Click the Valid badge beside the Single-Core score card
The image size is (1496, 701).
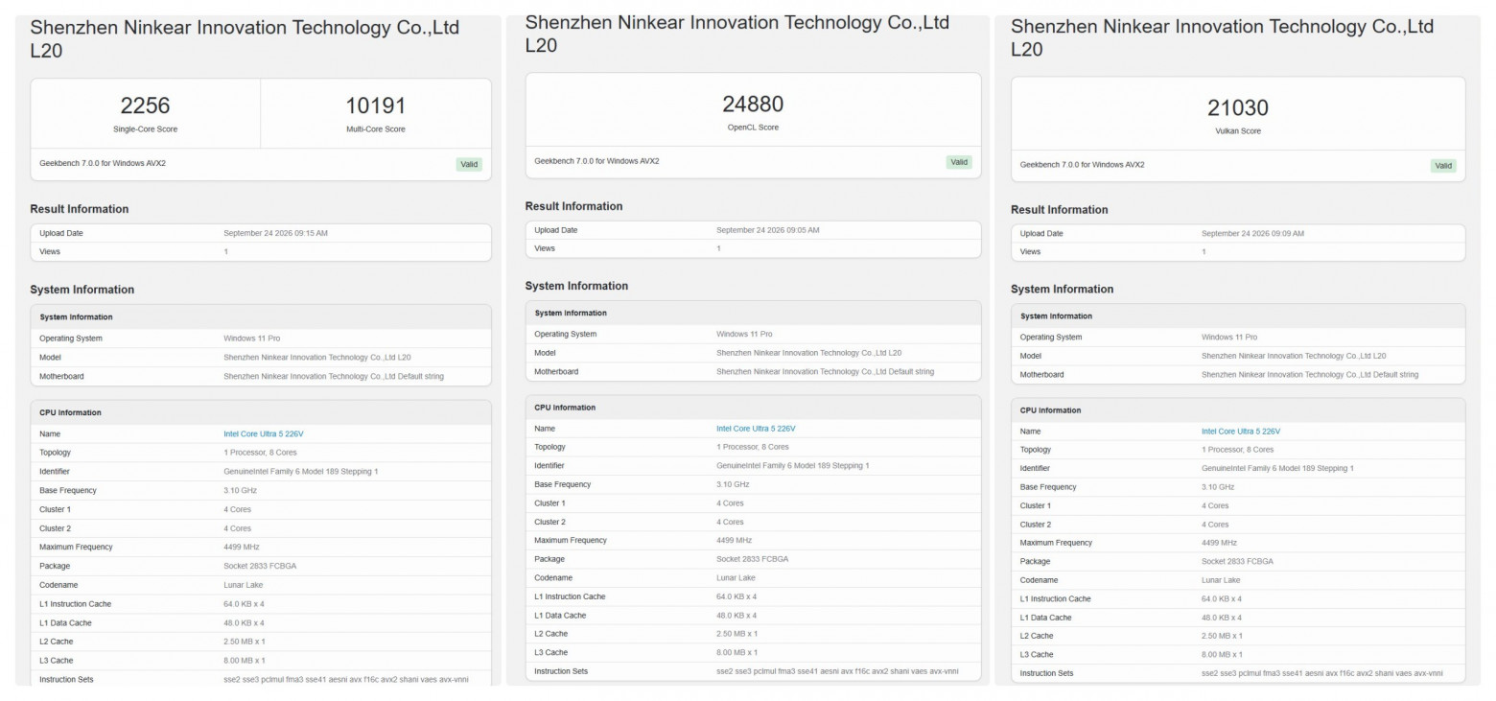[x=469, y=164]
